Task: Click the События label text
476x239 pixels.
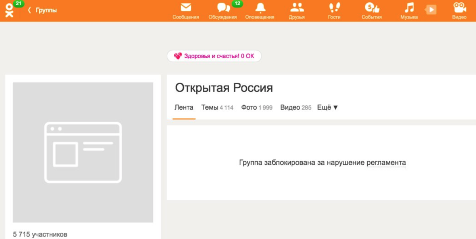Action: pyautogui.click(x=372, y=17)
